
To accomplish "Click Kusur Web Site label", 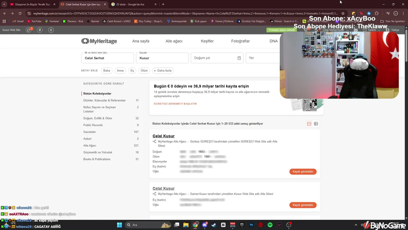I will (11, 30).
